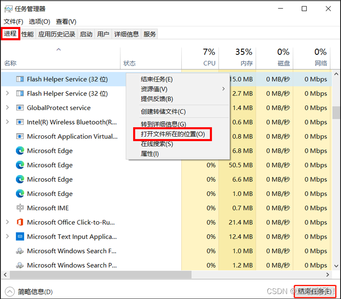Click the GlobalProtect service process icon

pos(20,108)
